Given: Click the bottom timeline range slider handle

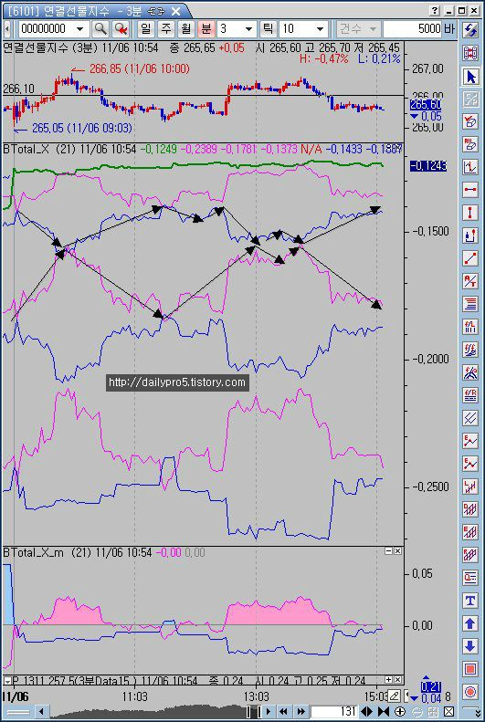Looking at the screenshot, I should (x=252, y=711).
